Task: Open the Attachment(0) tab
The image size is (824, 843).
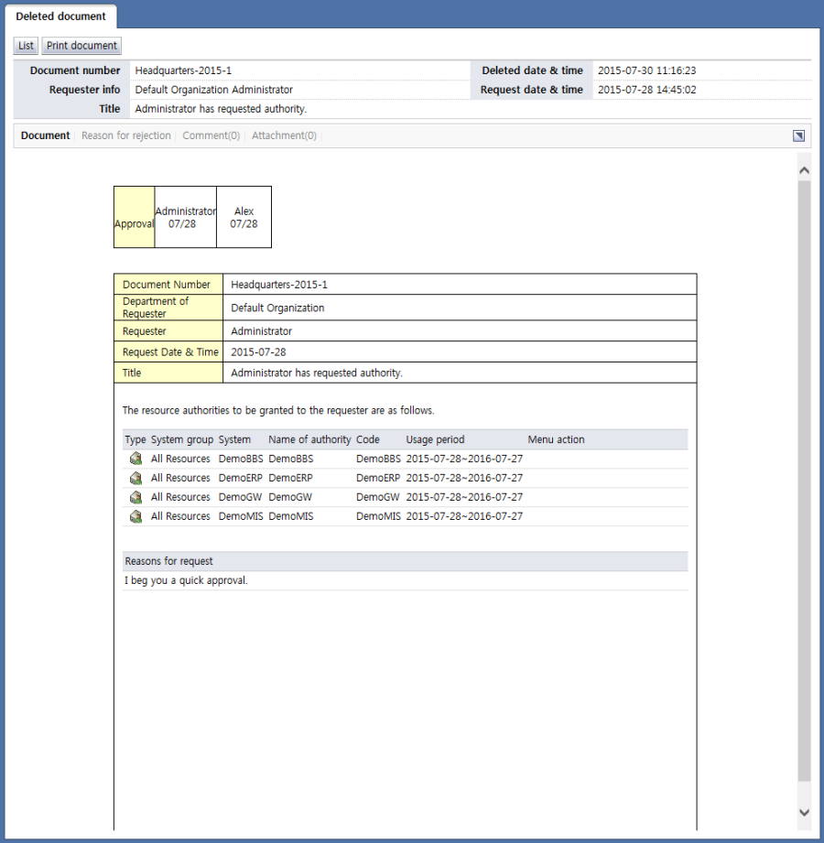Action: coord(284,135)
